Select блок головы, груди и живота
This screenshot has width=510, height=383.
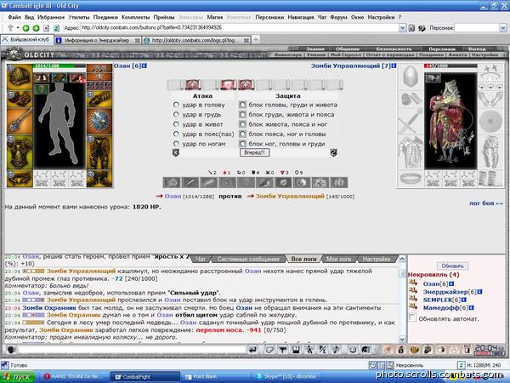click(x=242, y=105)
